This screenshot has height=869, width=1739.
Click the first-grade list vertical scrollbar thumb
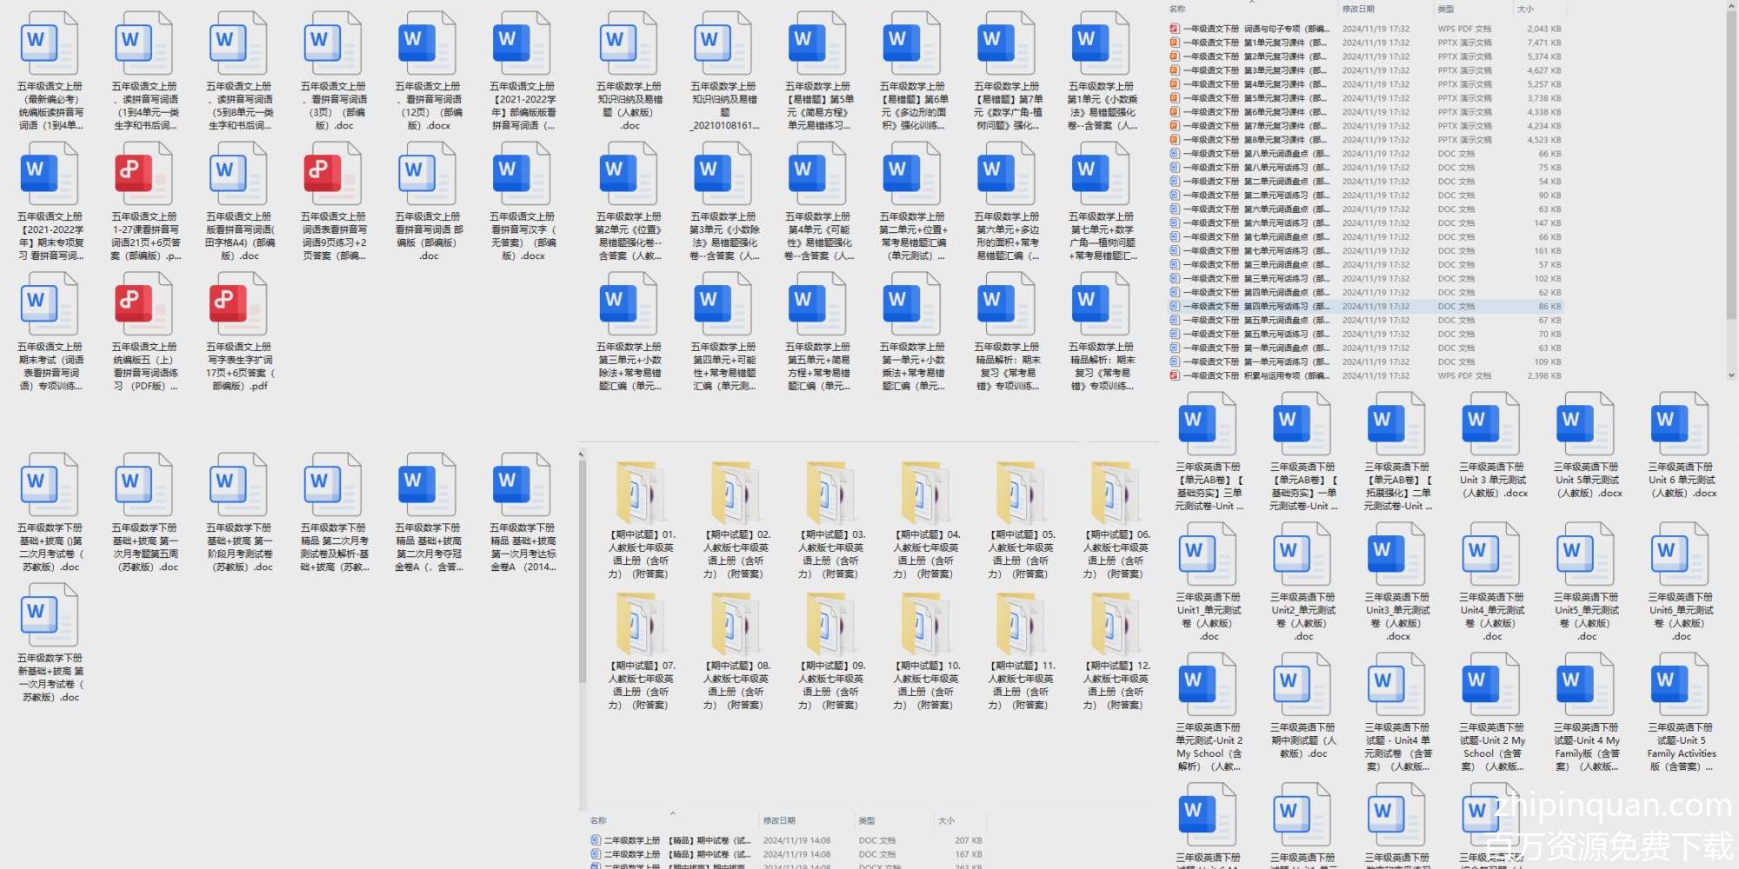pos(1731,165)
